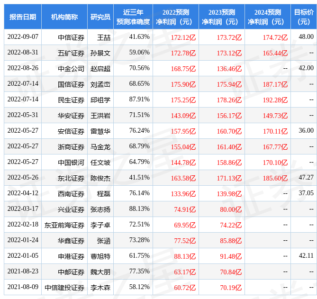Select institution 西南证券
Screen dimensions: 317x299
pyautogui.click(x=71, y=194)
